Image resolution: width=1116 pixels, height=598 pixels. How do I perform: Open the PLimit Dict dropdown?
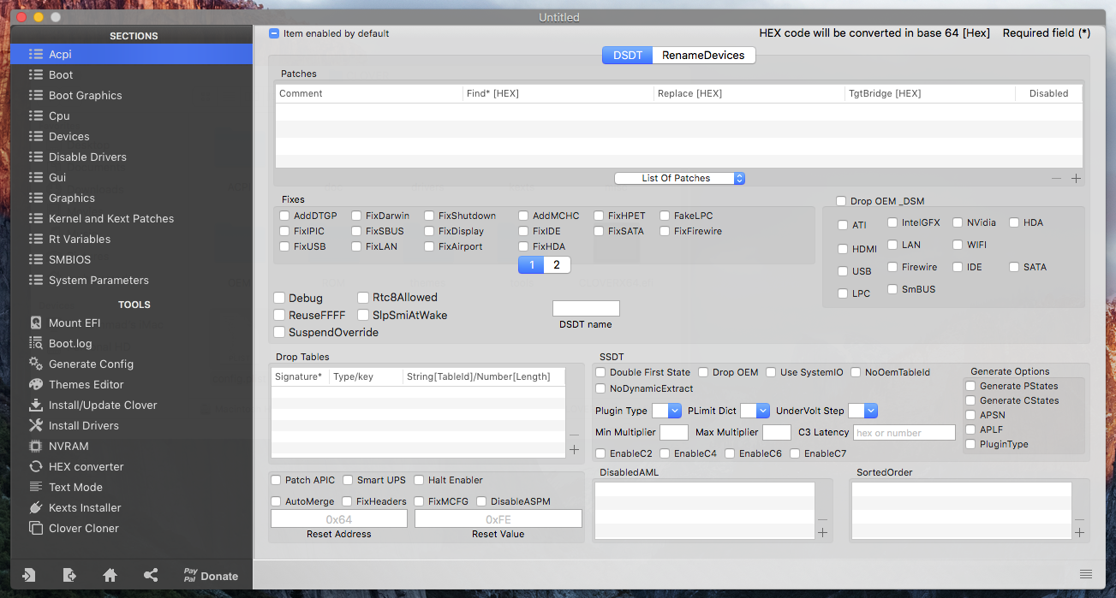pos(755,411)
